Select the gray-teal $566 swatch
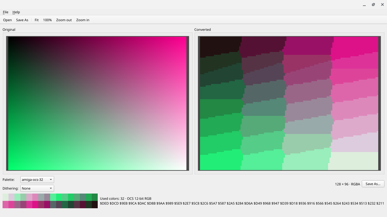The width and height of the screenshot is (387, 217). [53, 205]
